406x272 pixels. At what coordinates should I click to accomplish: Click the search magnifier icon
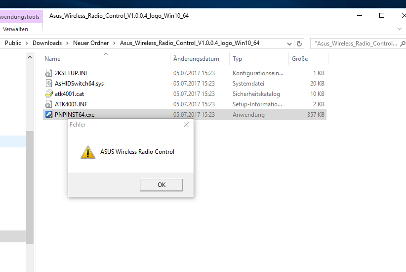click(x=402, y=44)
